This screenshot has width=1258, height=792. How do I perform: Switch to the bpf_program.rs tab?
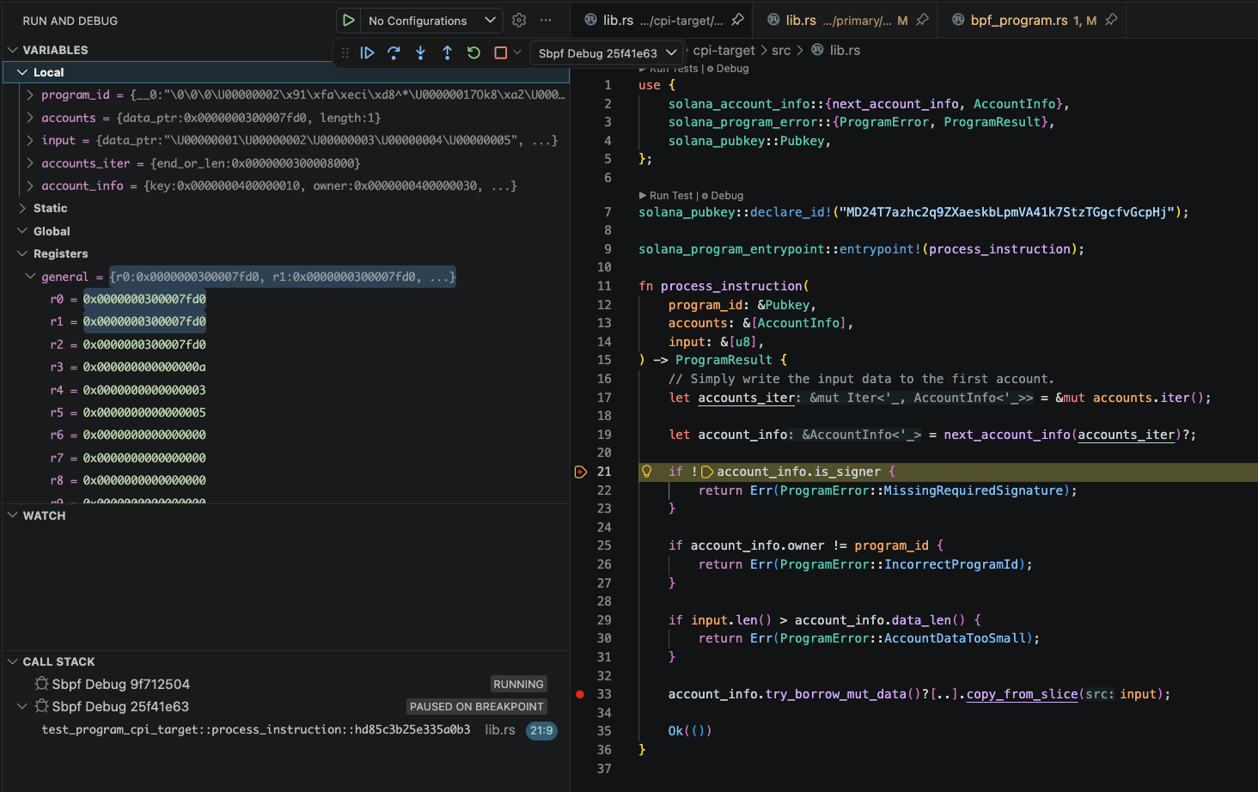tap(1018, 20)
